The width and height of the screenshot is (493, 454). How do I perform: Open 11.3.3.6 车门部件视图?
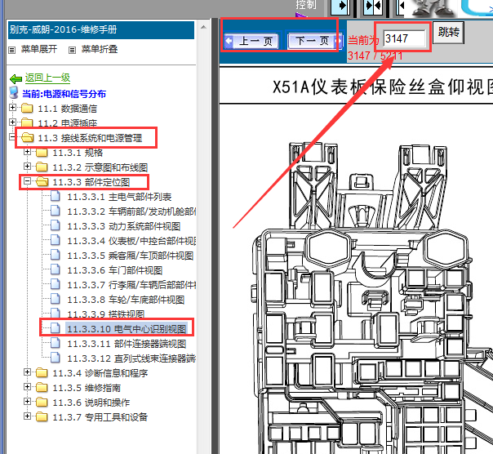[x=115, y=270]
